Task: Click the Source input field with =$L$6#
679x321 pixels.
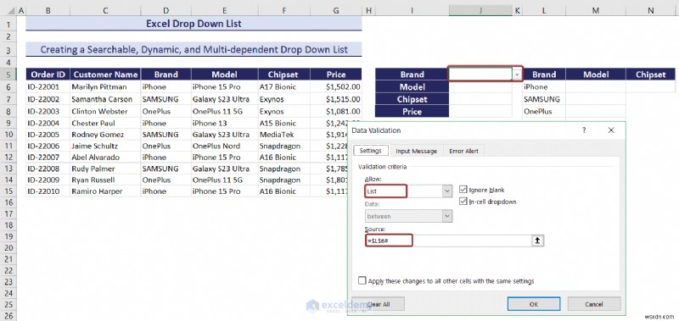Action: [x=448, y=241]
